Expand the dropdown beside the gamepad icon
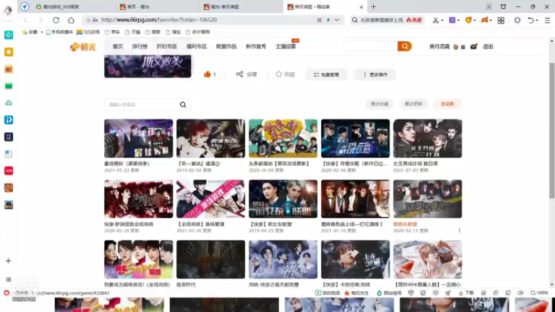This screenshot has width=555, height=312. pyautogui.click(x=490, y=21)
